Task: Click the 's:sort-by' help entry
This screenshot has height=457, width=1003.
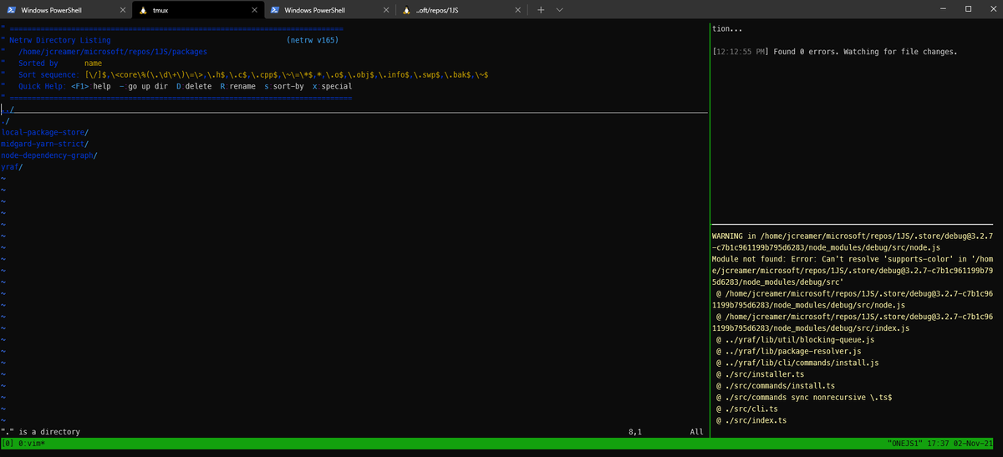Action: point(284,86)
